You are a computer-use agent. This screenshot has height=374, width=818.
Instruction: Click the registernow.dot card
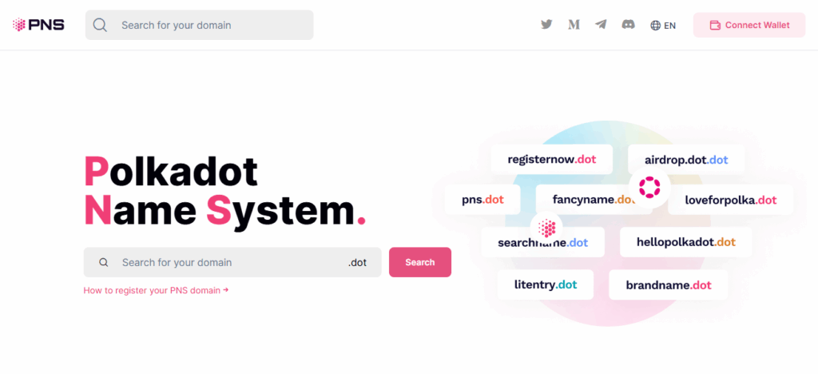click(x=552, y=160)
